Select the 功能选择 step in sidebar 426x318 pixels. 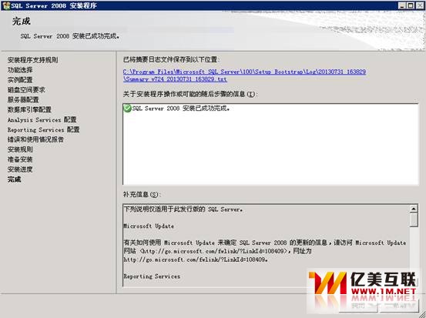[20, 70]
